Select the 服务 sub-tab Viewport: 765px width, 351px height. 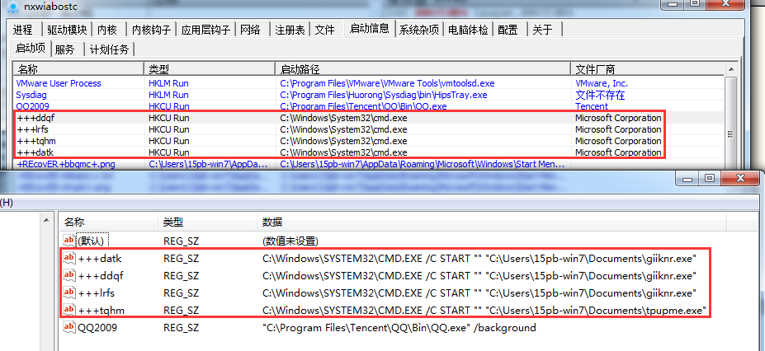click(66, 49)
